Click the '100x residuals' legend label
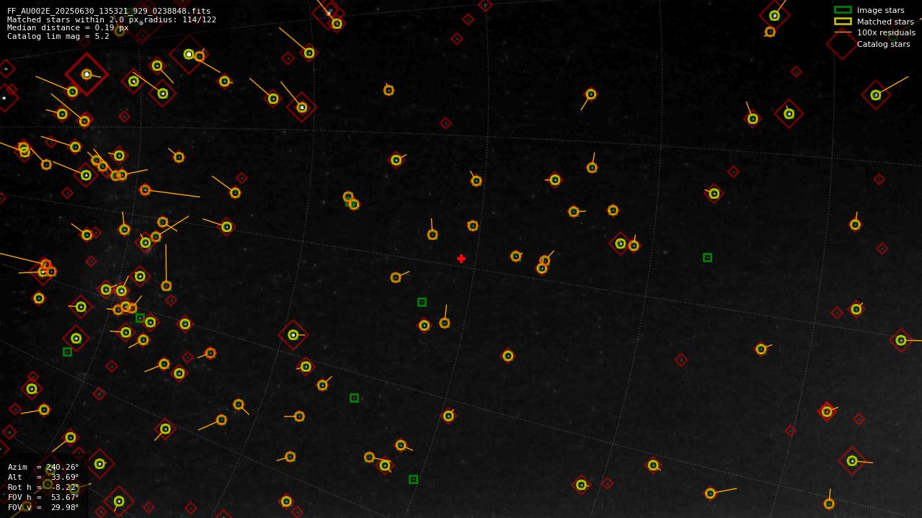922x518 pixels. coord(886,32)
